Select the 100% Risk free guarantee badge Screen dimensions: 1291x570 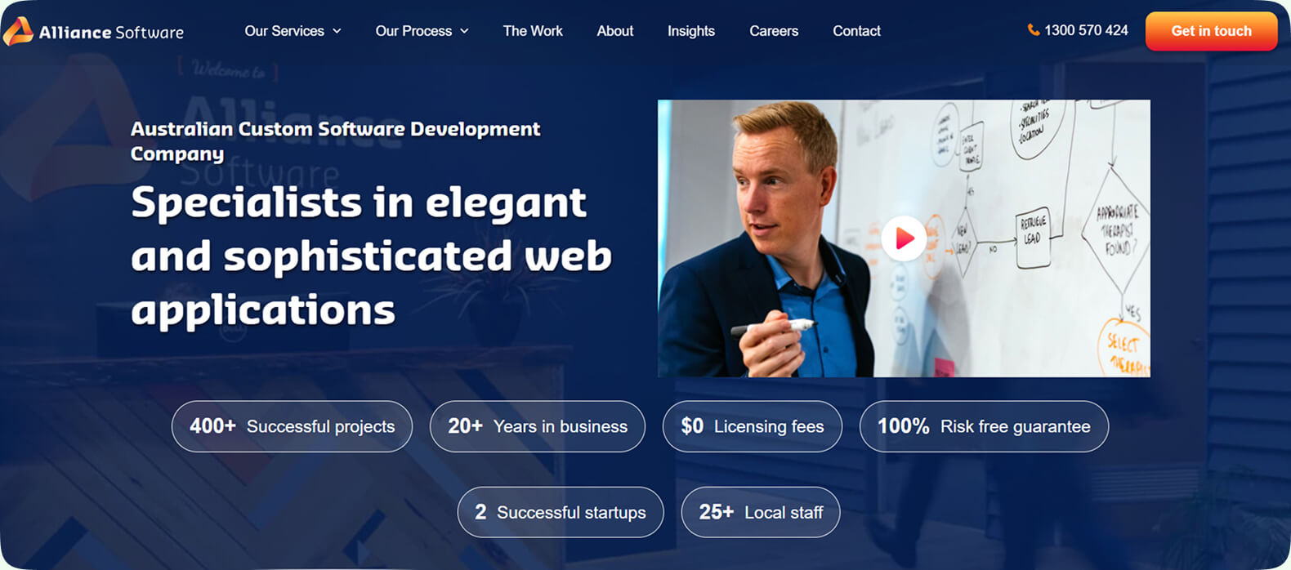point(984,426)
